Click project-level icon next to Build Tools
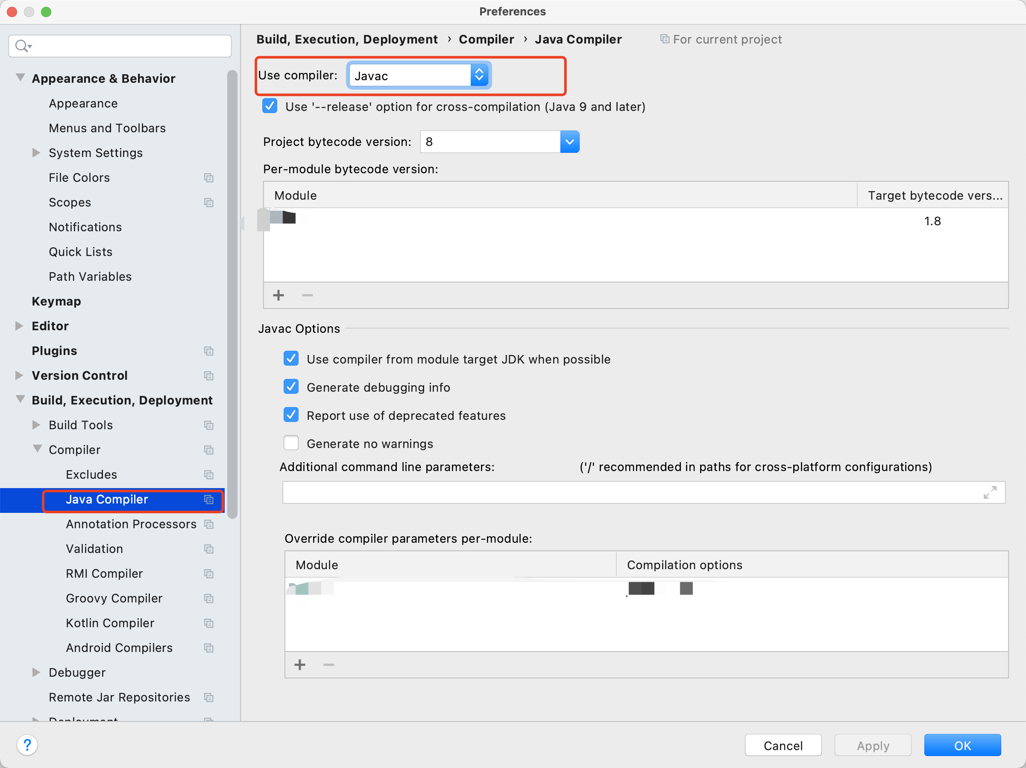Image resolution: width=1026 pixels, height=768 pixels. coord(209,425)
